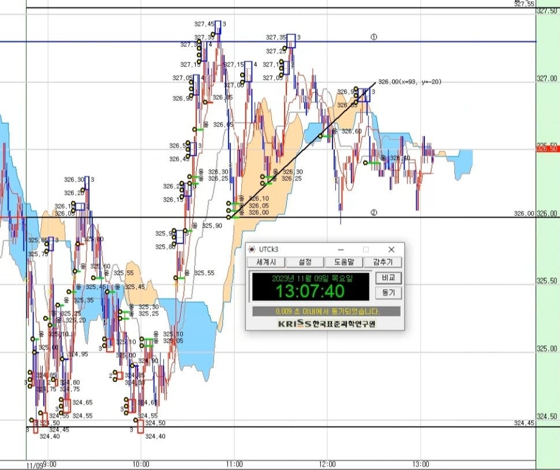Click the circled 1 marker on the blue line
Image resolution: width=560 pixels, height=470 pixels.
pyautogui.click(x=374, y=37)
